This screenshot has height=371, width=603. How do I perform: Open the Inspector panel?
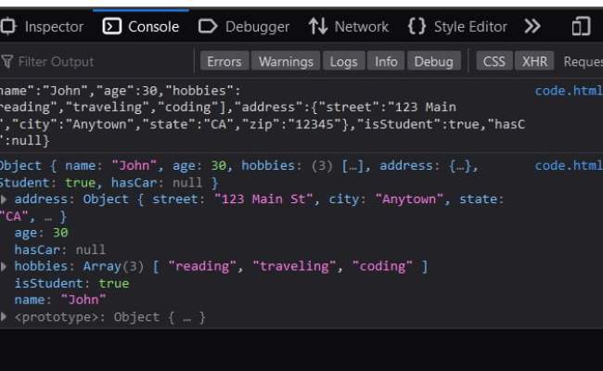pyautogui.click(x=43, y=27)
